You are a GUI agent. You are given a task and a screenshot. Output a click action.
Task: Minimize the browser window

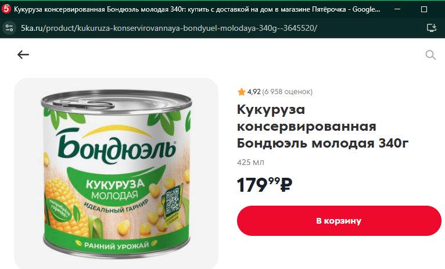click(x=397, y=9)
